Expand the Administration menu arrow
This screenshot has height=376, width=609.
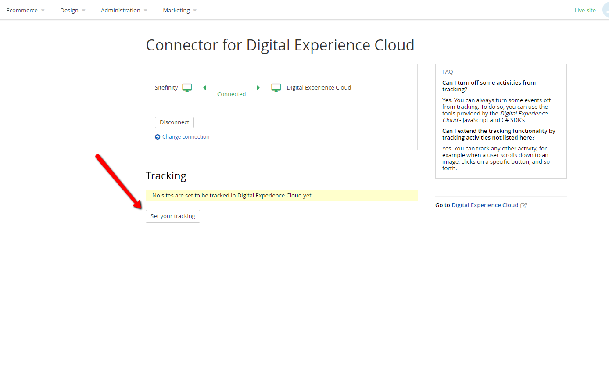[145, 11]
